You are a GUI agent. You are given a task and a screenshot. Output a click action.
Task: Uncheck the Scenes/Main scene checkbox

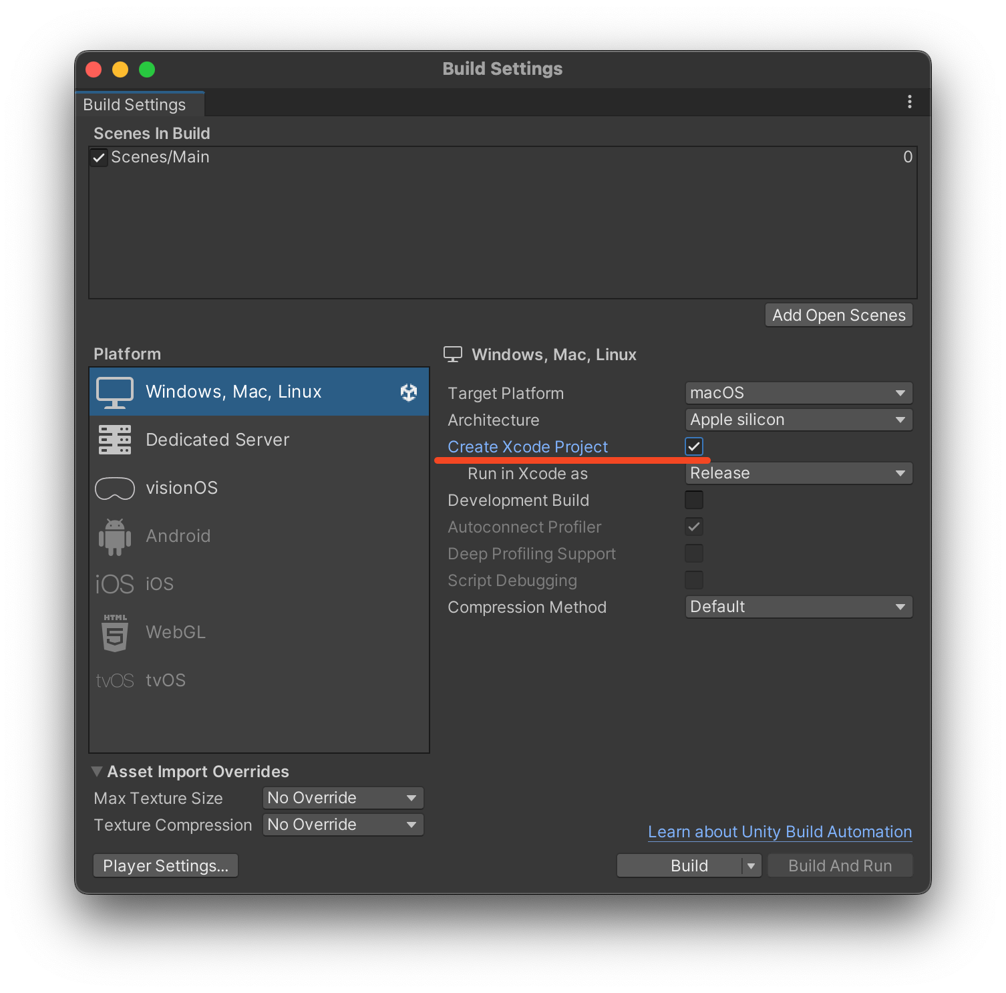[99, 158]
